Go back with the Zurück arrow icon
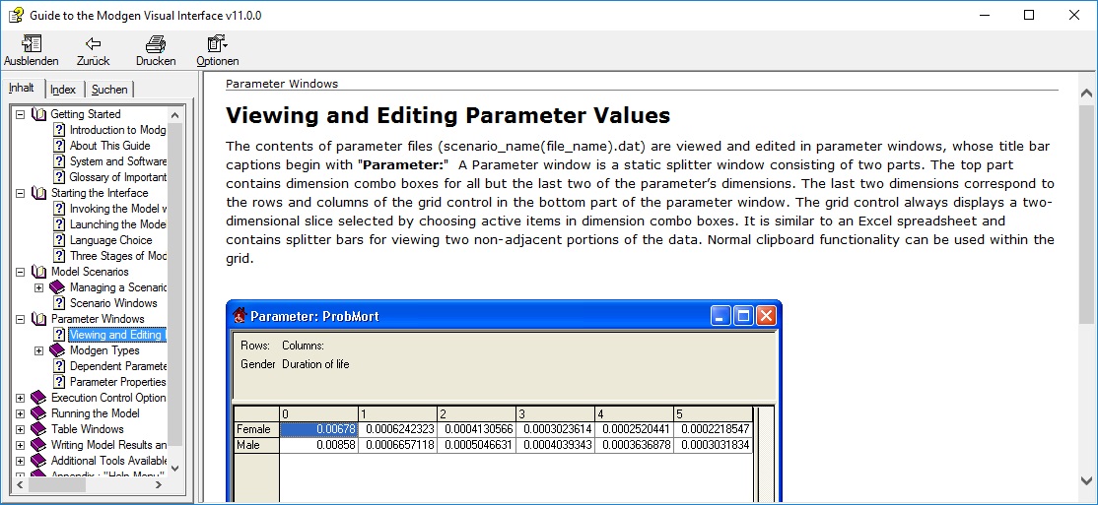The image size is (1098, 505). click(93, 43)
